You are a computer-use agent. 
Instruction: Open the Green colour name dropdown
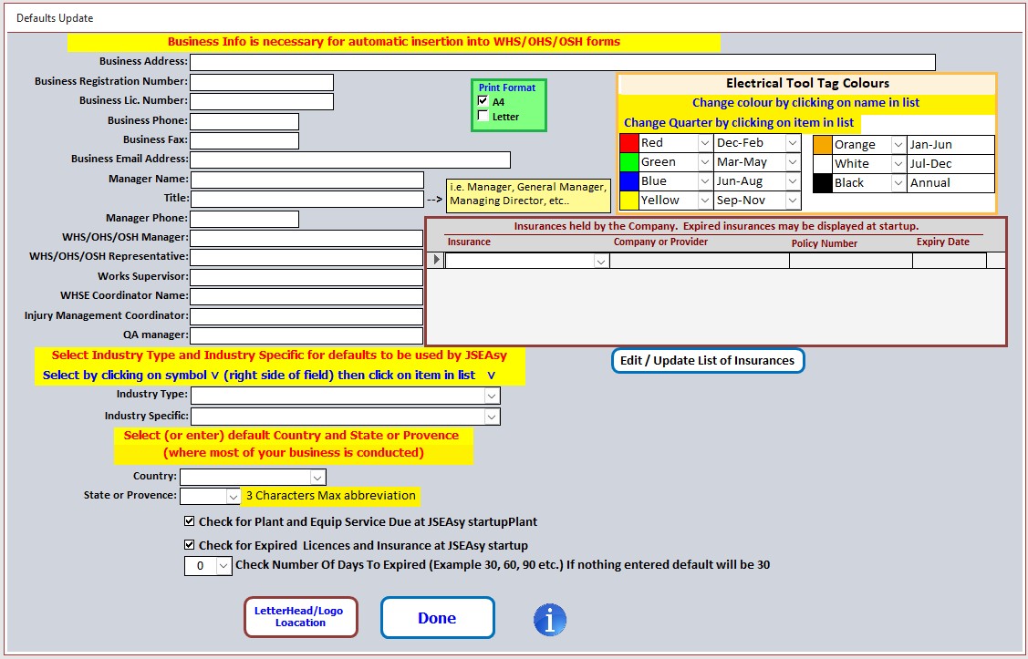pyautogui.click(x=705, y=162)
